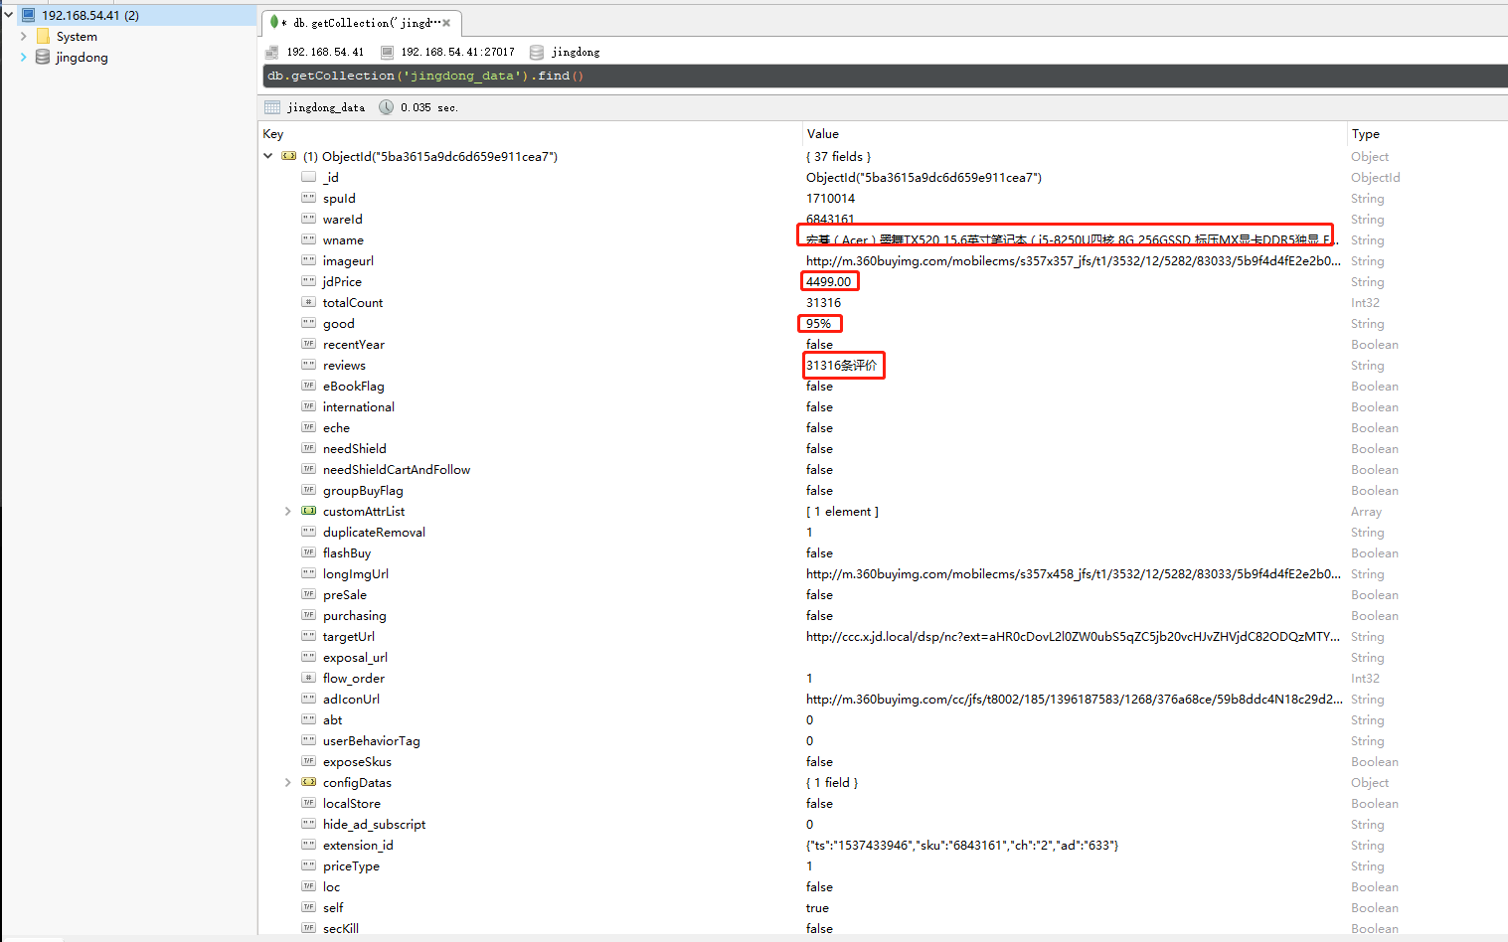Expand the customAttrList array
1508x942 pixels.
(x=288, y=511)
